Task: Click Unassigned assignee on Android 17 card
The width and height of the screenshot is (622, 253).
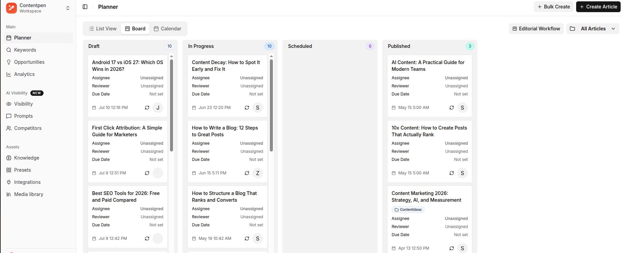Action: (x=152, y=78)
